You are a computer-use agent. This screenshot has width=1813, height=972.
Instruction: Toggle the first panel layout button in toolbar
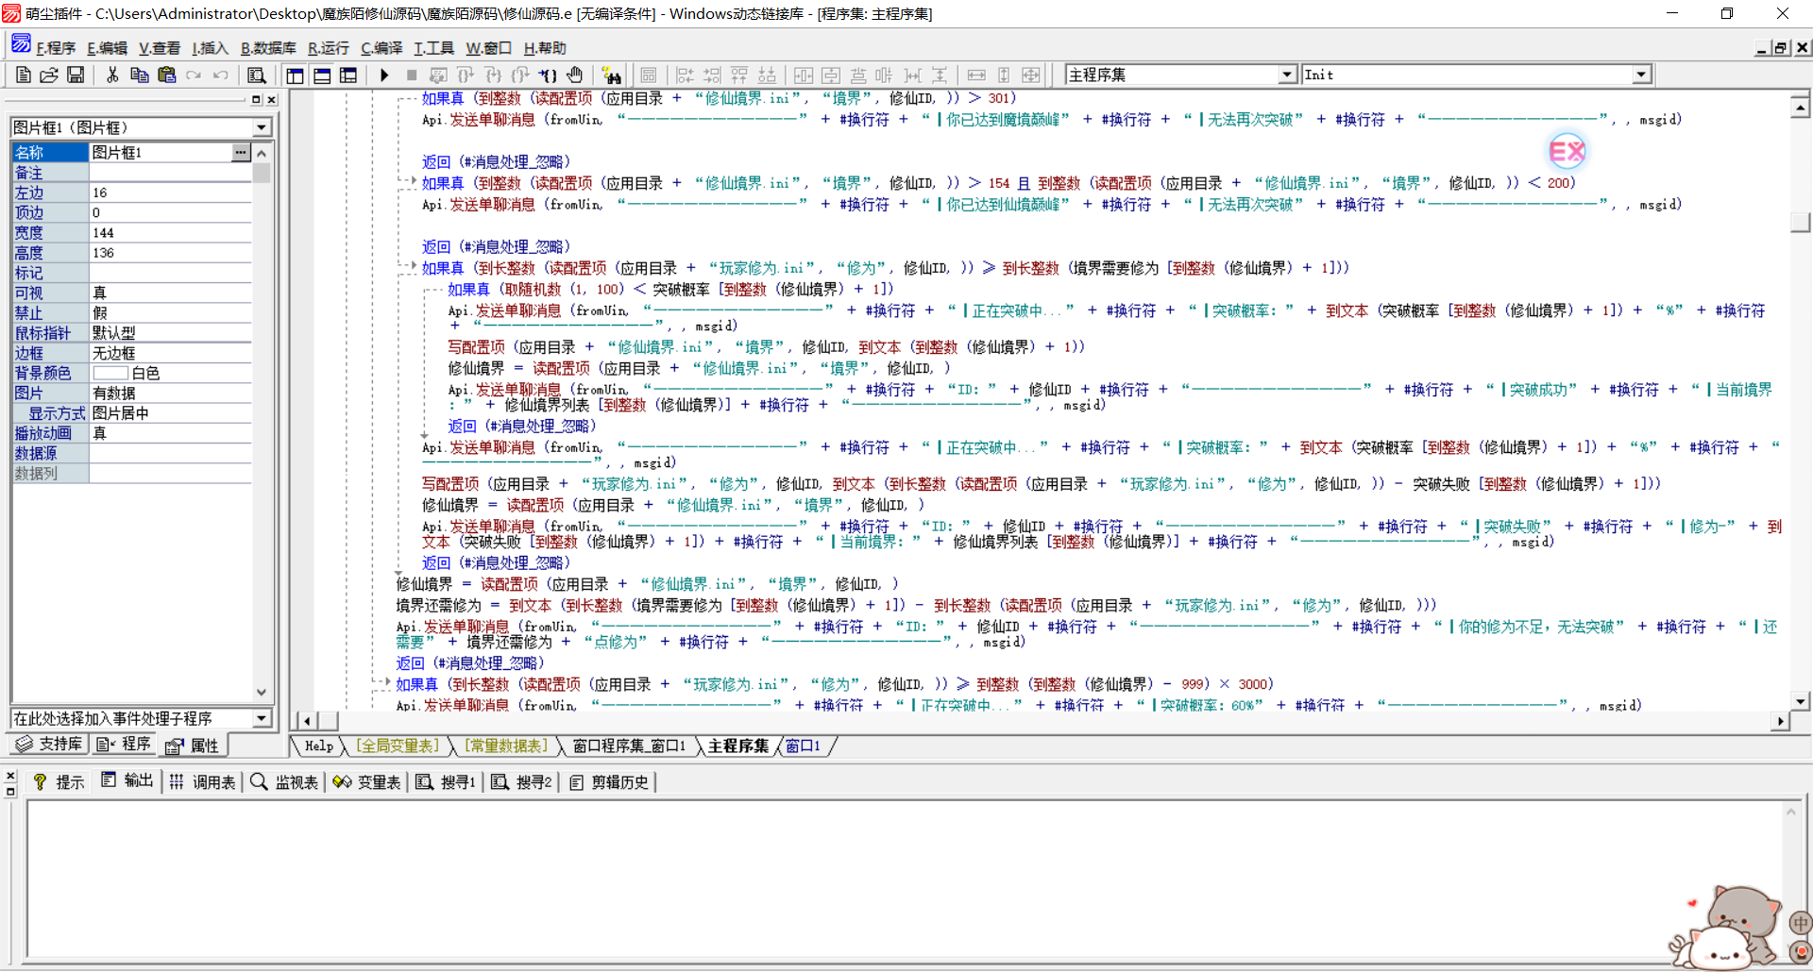click(x=296, y=75)
